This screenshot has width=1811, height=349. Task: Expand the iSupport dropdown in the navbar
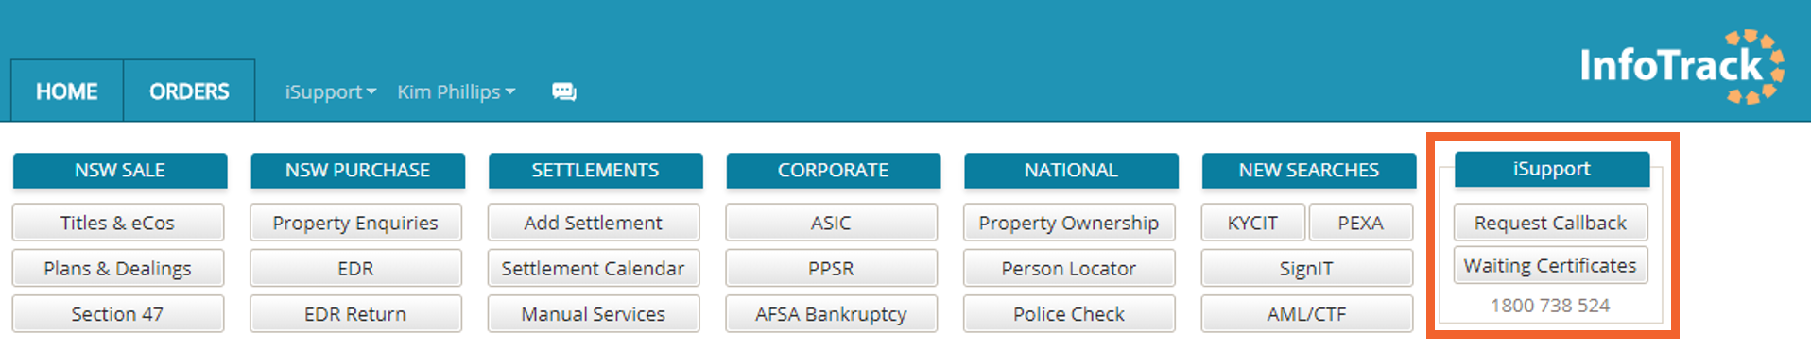pos(331,91)
